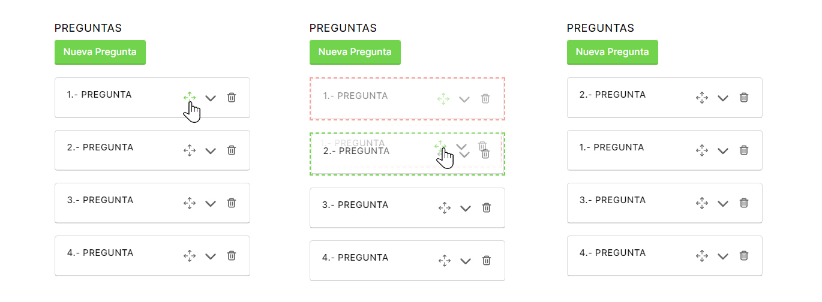Image resolution: width=822 pixels, height=302 pixels.
Task: Click the faded trash icon inside the red dashed placeholder
Action: tap(485, 99)
